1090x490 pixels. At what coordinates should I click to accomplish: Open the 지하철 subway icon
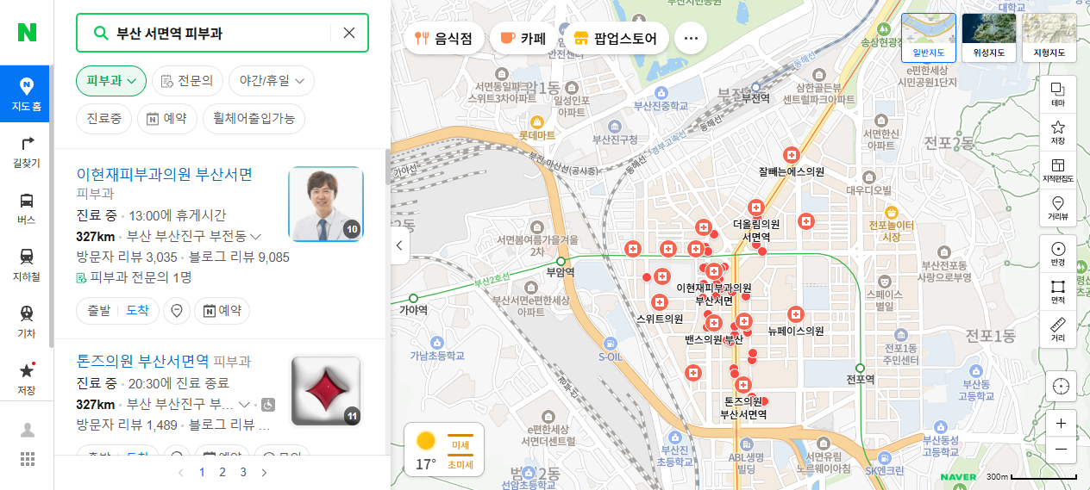[27, 265]
